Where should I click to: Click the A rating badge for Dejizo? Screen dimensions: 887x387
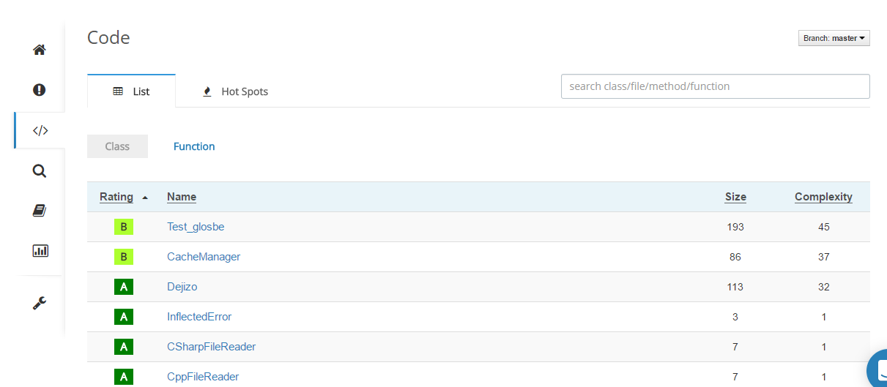(123, 287)
